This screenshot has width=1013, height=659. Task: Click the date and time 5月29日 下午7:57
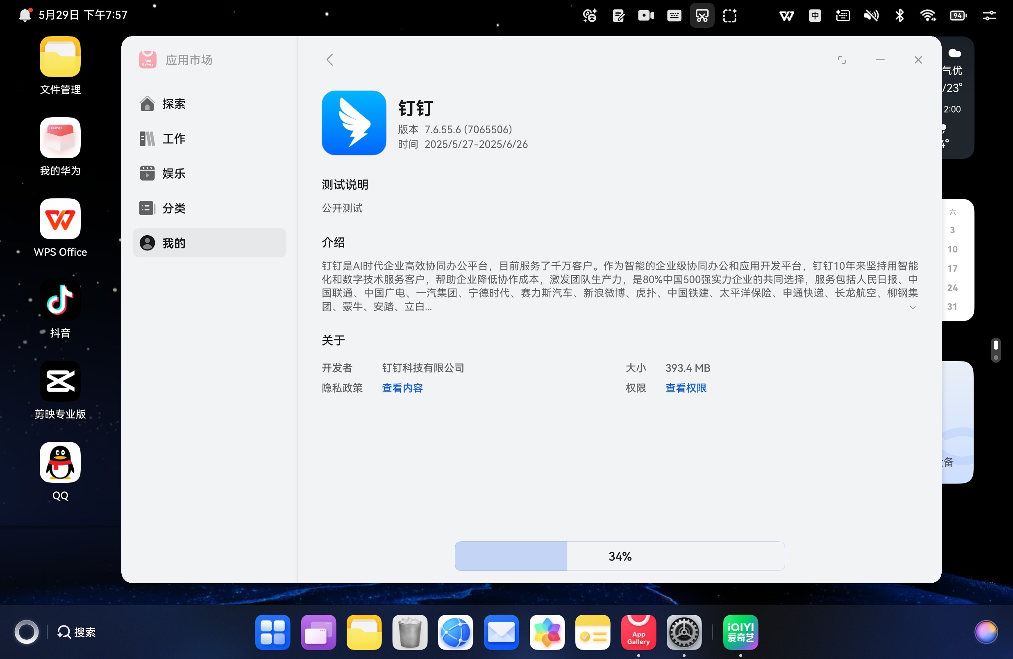(x=83, y=15)
